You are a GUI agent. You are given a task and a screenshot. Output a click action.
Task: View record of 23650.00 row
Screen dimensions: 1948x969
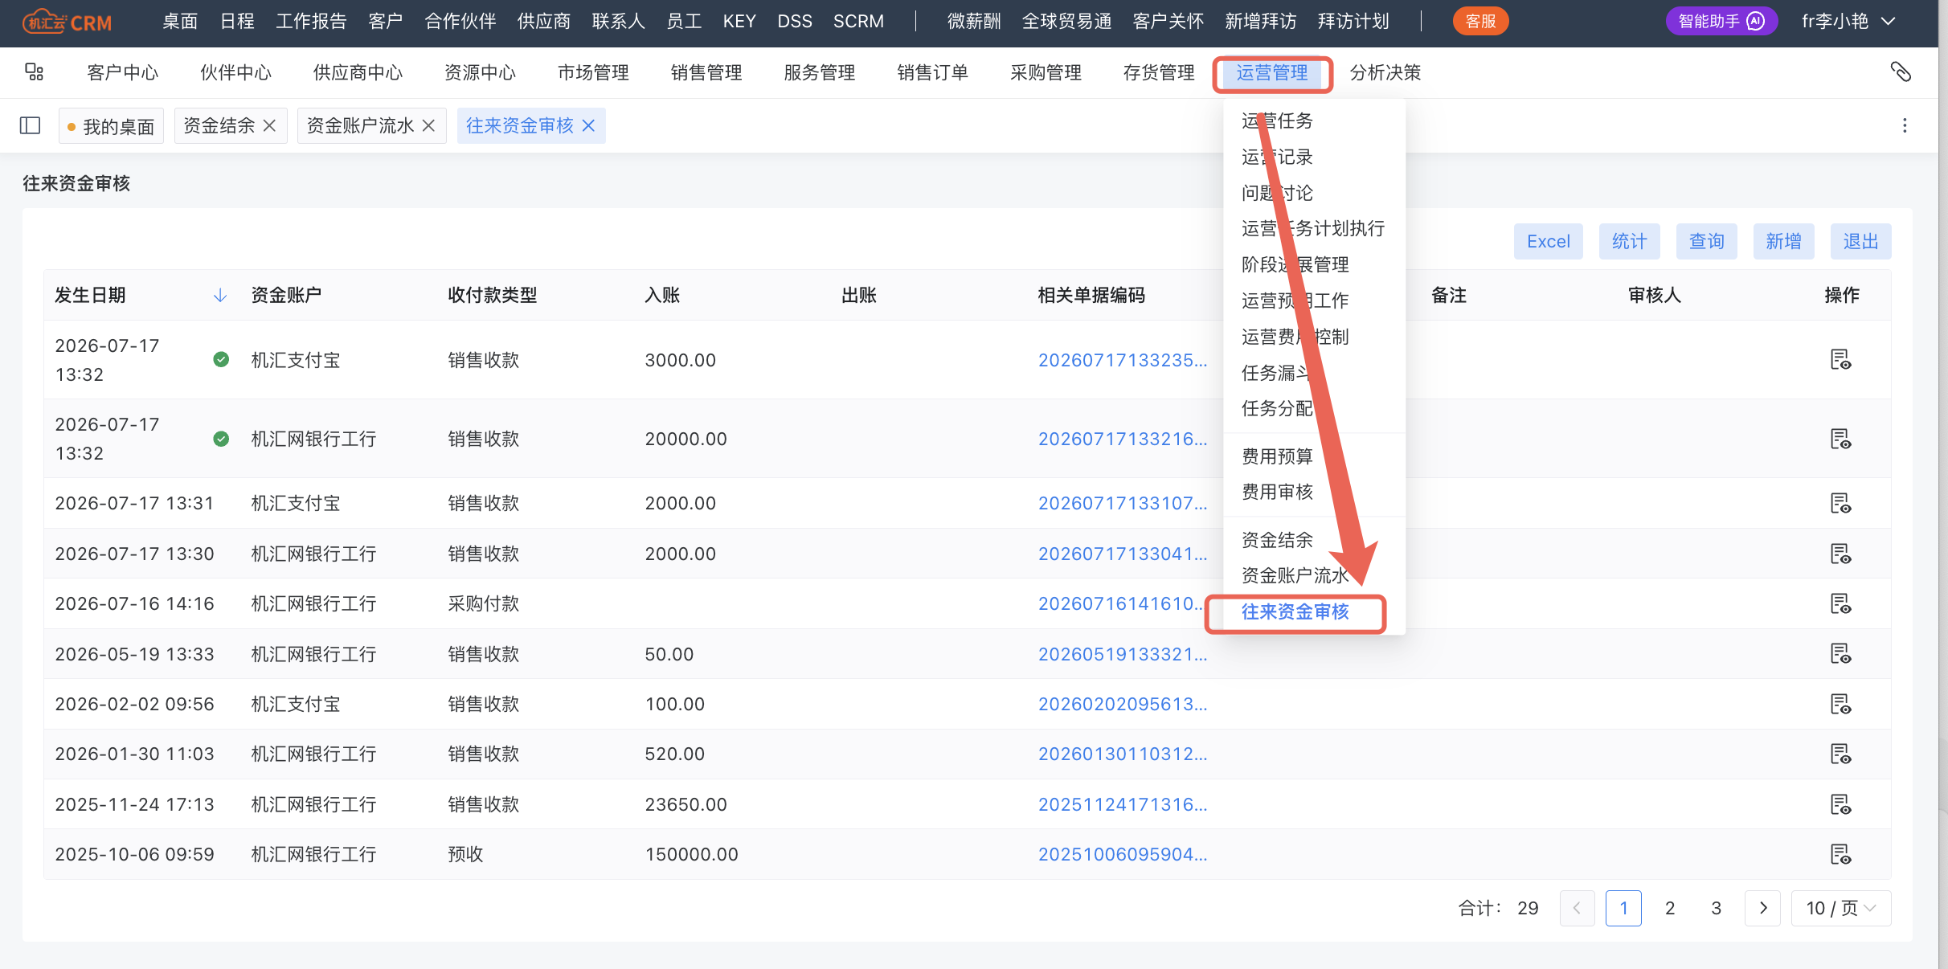[1840, 804]
